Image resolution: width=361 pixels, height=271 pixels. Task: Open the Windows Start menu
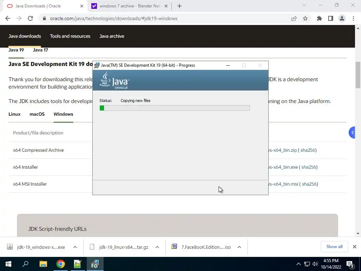tap(8, 264)
